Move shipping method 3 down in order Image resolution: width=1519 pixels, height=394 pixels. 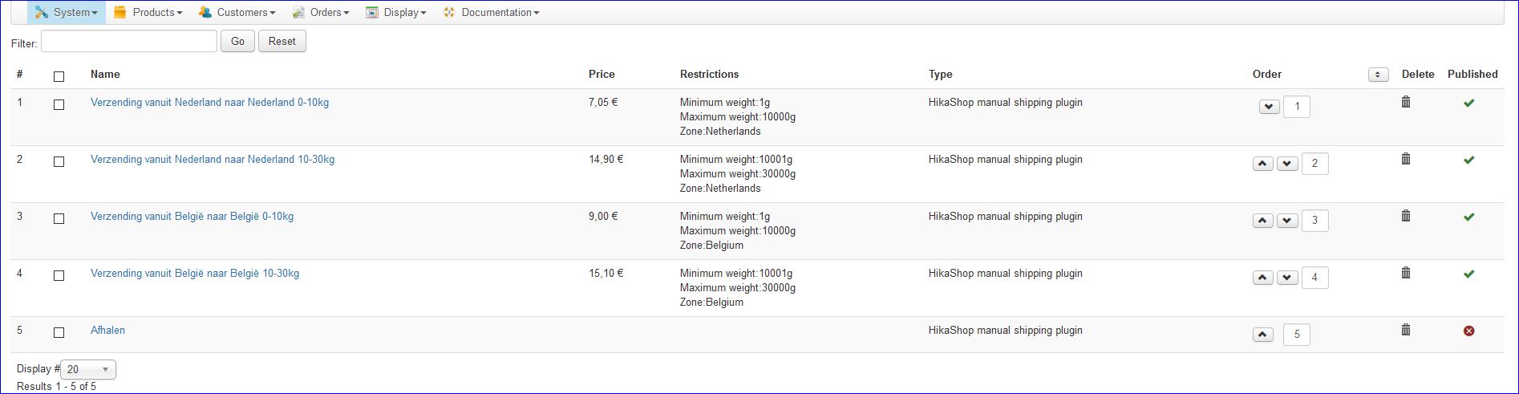[x=1287, y=221]
